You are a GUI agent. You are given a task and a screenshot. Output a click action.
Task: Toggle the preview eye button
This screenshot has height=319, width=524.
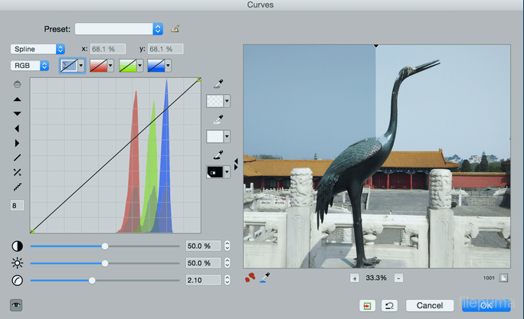[17, 304]
